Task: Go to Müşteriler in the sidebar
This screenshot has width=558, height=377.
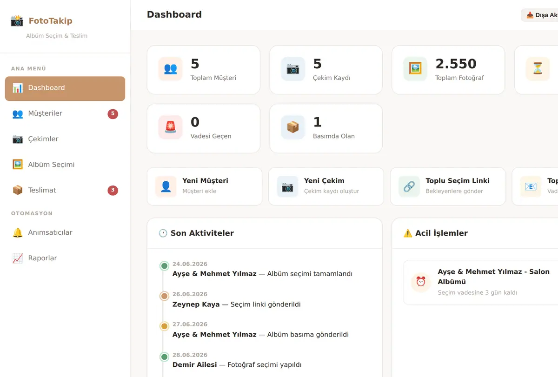Action: coord(65,113)
